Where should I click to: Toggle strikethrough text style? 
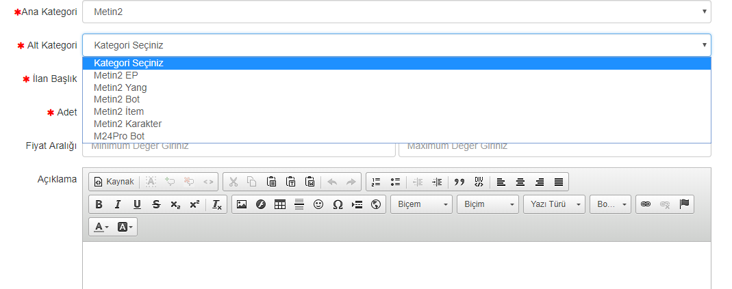coord(156,204)
